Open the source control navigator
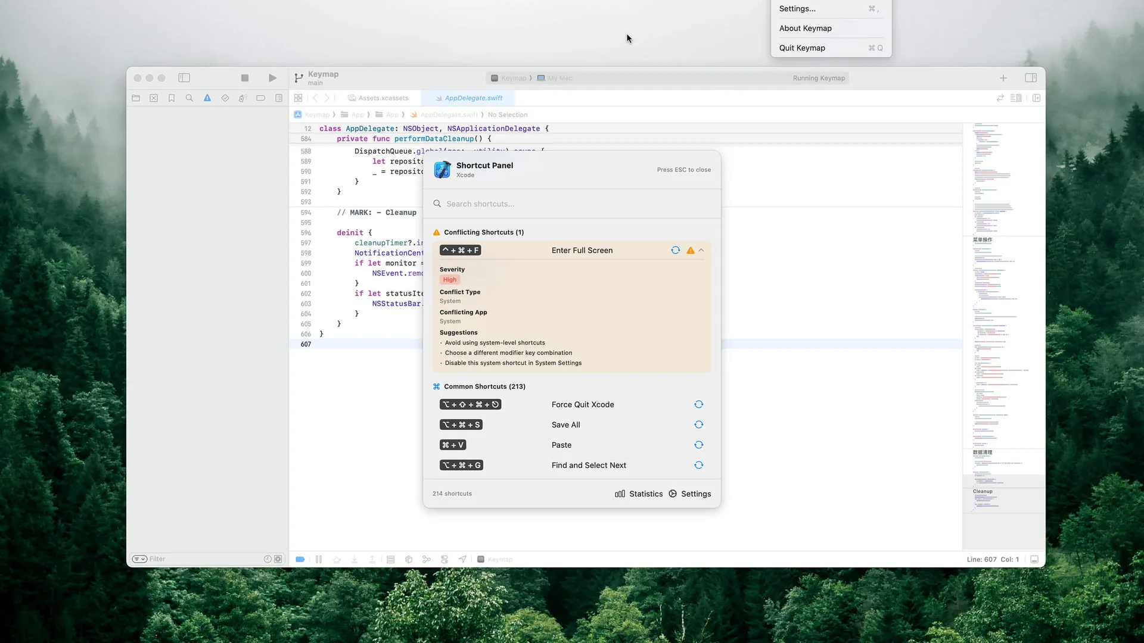Viewport: 1144px width, 643px height. (154, 98)
